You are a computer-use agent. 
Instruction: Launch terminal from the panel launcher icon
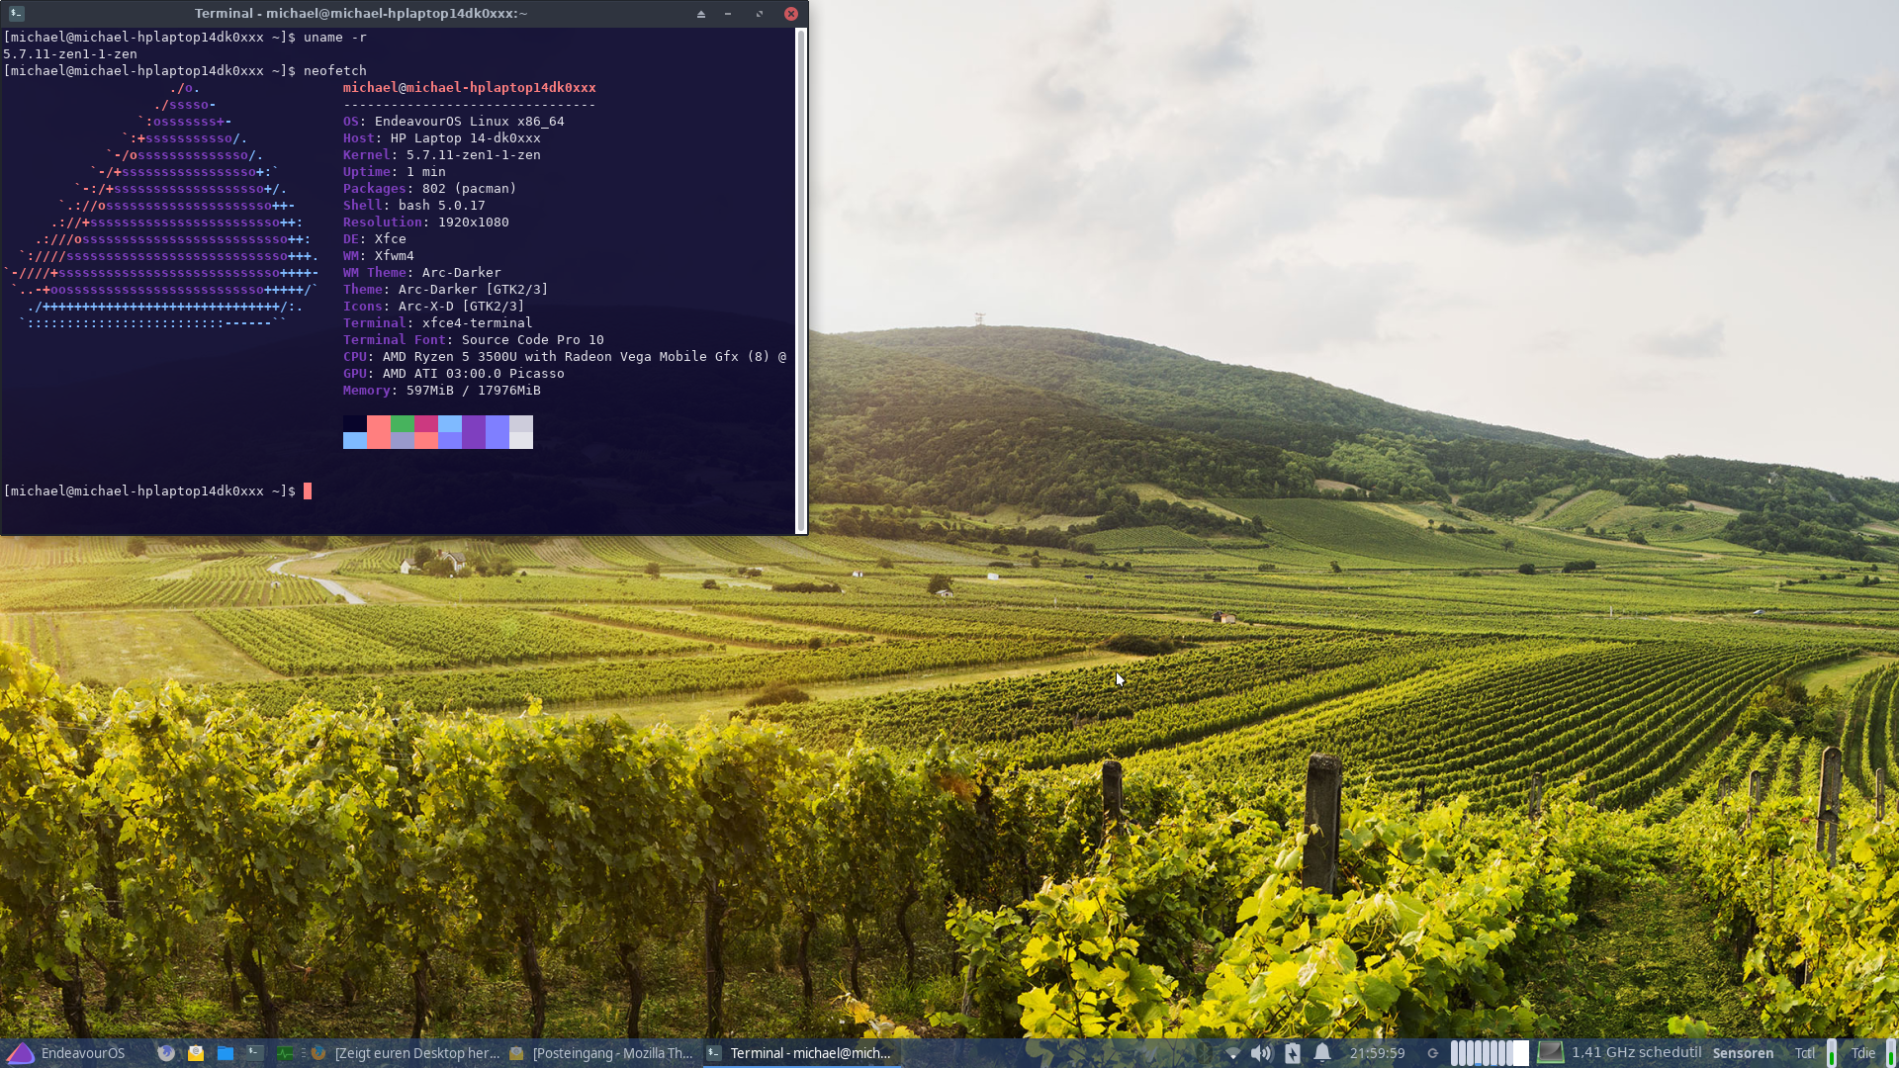[255, 1053]
